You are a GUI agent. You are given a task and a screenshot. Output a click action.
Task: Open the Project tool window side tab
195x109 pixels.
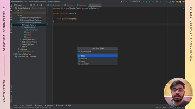(x=11, y=8)
